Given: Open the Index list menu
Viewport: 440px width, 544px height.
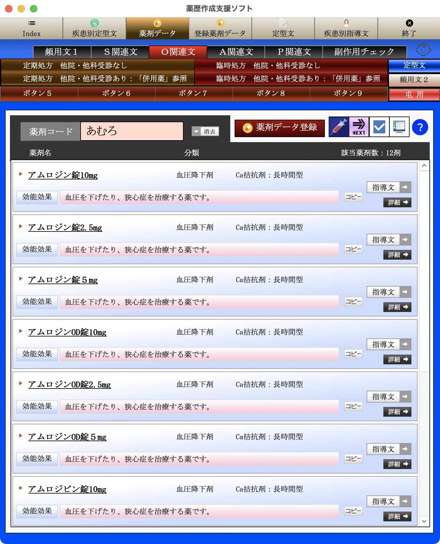Looking at the screenshot, I should click(31, 28).
